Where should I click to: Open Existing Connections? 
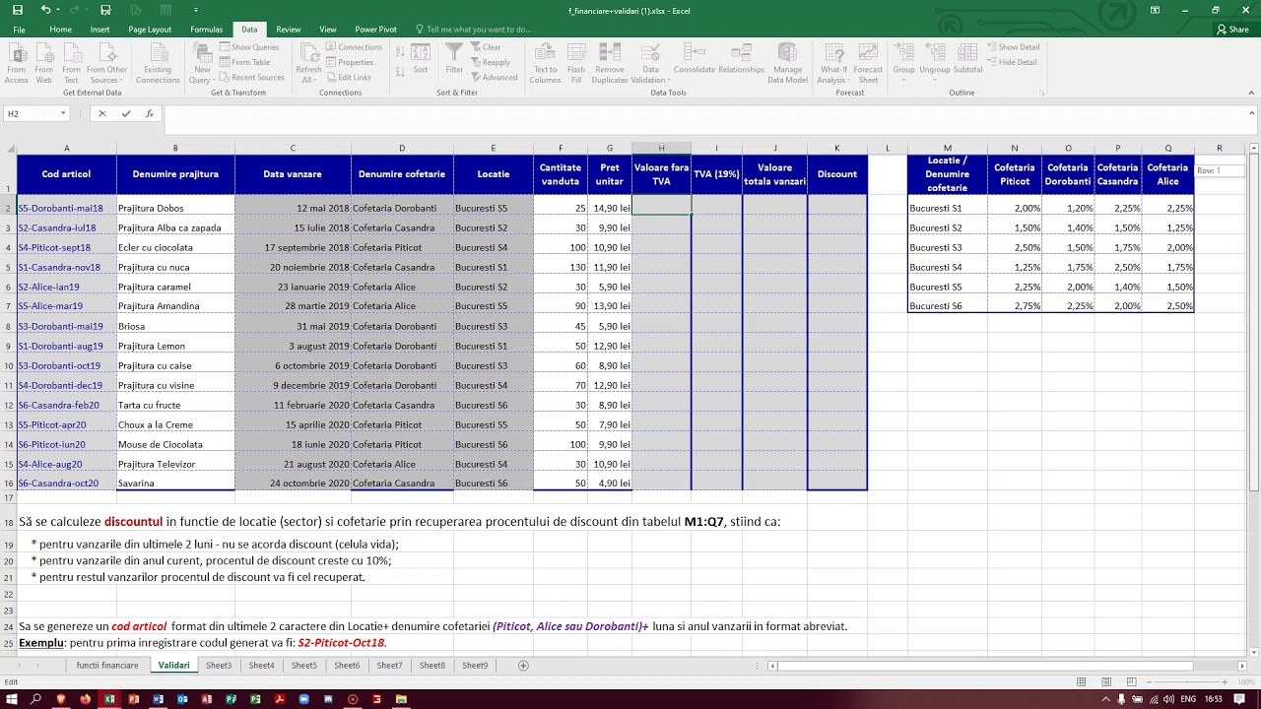click(158, 62)
